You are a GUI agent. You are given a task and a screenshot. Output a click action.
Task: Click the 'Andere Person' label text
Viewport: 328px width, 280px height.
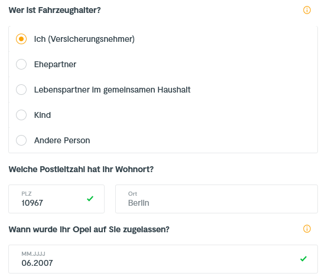[x=62, y=140]
